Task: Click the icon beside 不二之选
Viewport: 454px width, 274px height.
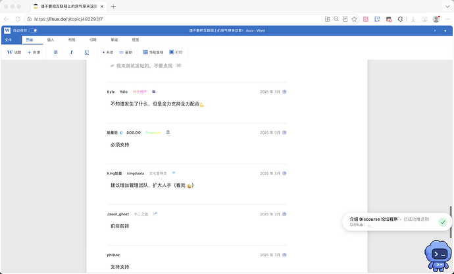Action: click(155, 213)
